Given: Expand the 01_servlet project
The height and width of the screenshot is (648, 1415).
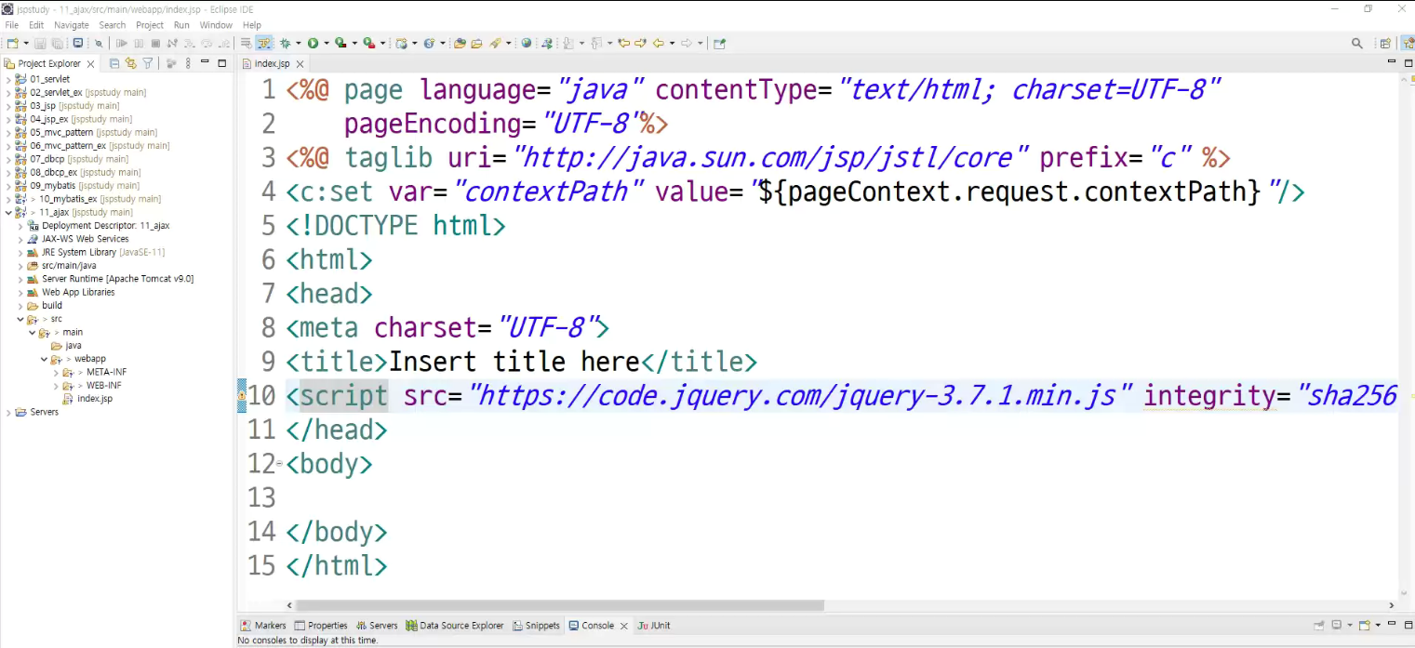Looking at the screenshot, I should 8,79.
